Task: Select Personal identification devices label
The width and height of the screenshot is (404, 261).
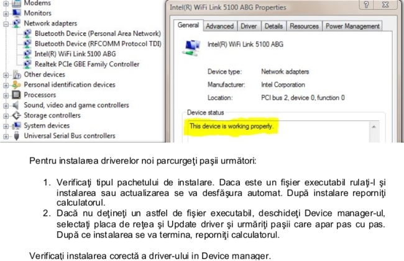Action: click(x=70, y=84)
